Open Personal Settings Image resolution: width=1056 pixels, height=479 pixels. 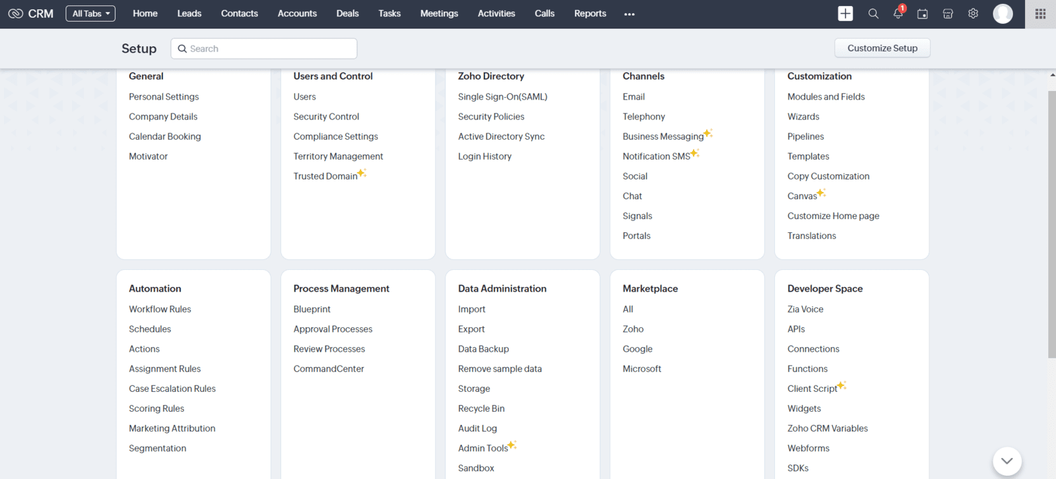click(164, 96)
